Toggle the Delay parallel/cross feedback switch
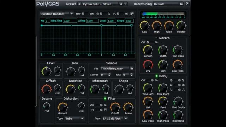Image resolution: width=226 pixels, height=127 pixels. coord(177,85)
